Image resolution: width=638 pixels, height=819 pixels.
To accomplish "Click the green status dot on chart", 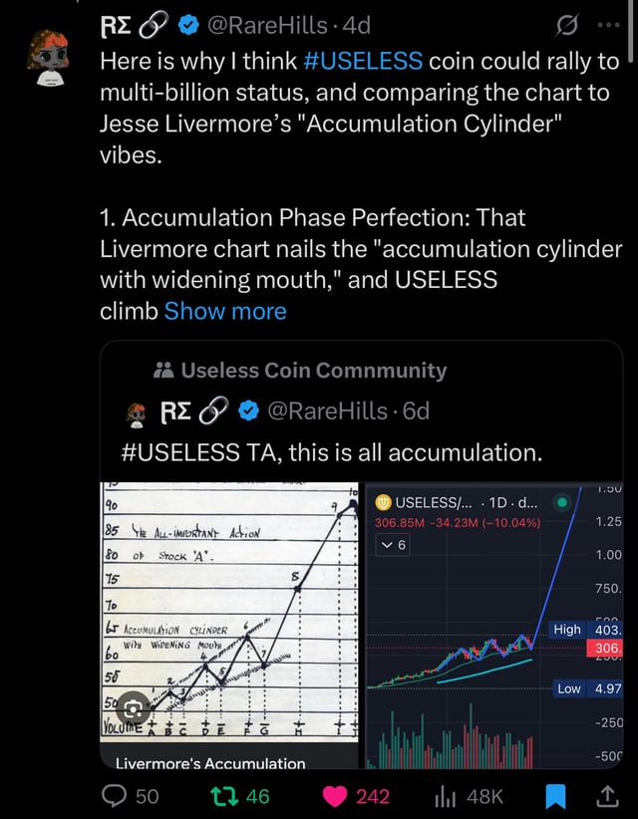I will coord(564,501).
